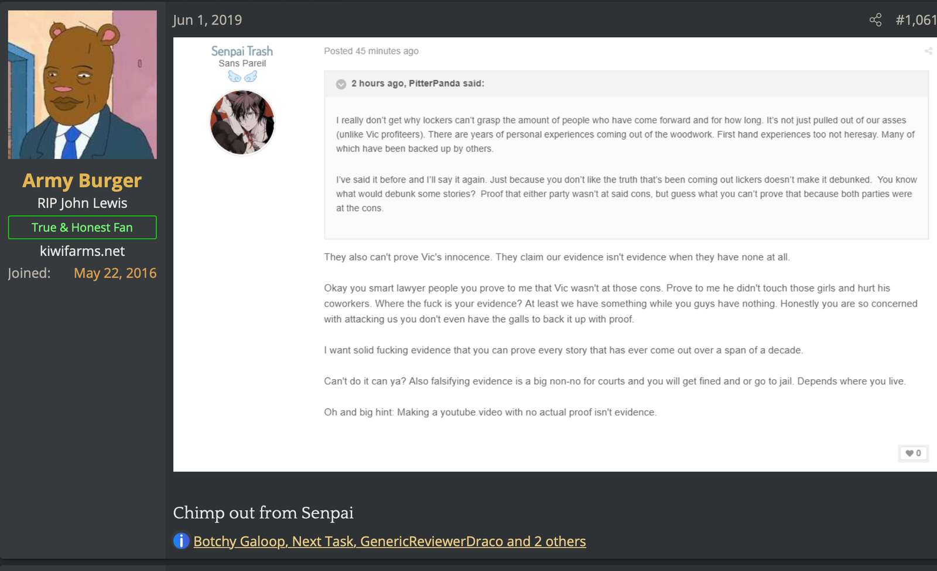Viewport: 937px width, 571px height.
Task: Click the True & Honest Fan badge
Action: tap(83, 228)
